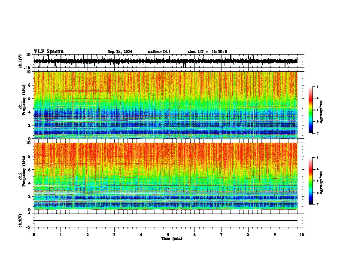
Task: Click time axis tick label "5"
Action: pos(168,235)
